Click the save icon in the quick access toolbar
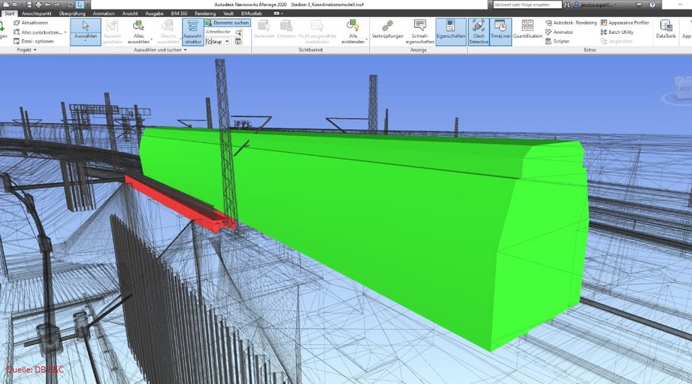The height and width of the screenshot is (384, 692). [29, 5]
